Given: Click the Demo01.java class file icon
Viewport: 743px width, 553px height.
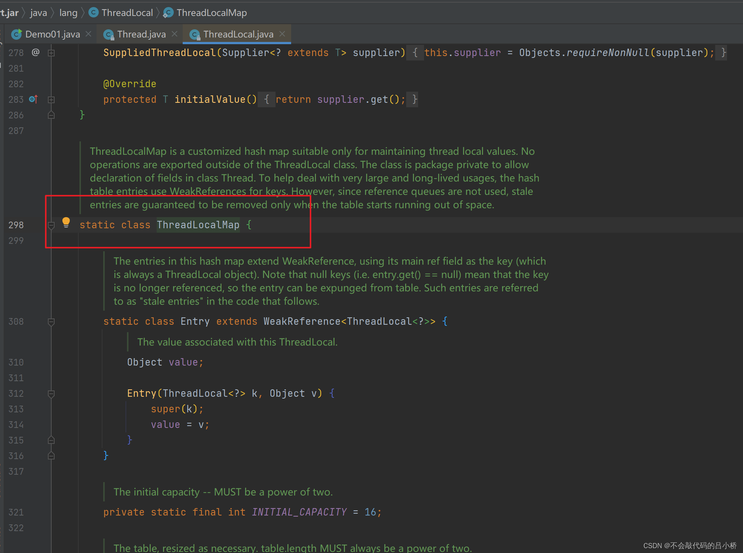Looking at the screenshot, I should point(16,34).
